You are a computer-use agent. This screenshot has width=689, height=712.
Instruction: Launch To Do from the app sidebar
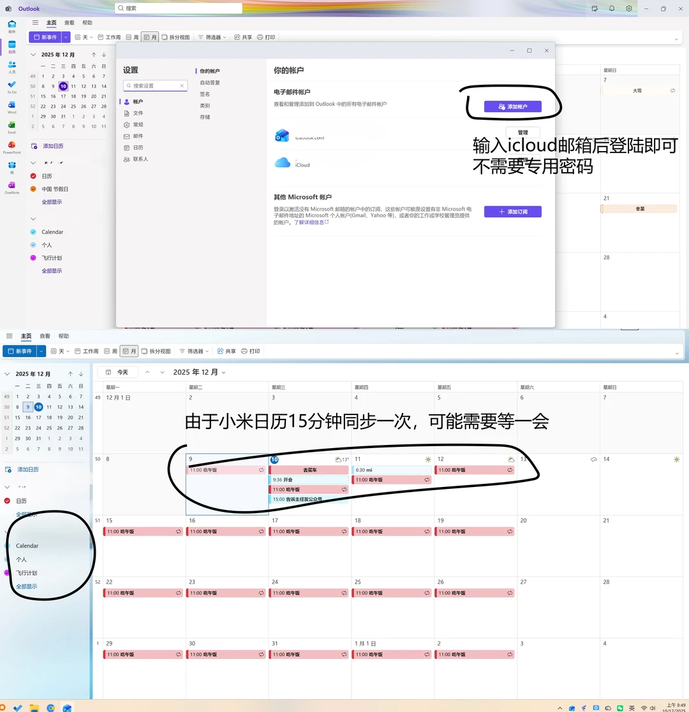point(11,85)
